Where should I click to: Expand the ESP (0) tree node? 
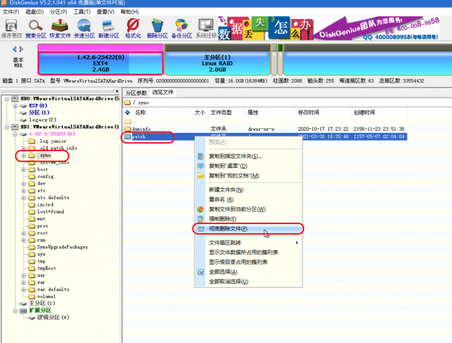(x=15, y=106)
